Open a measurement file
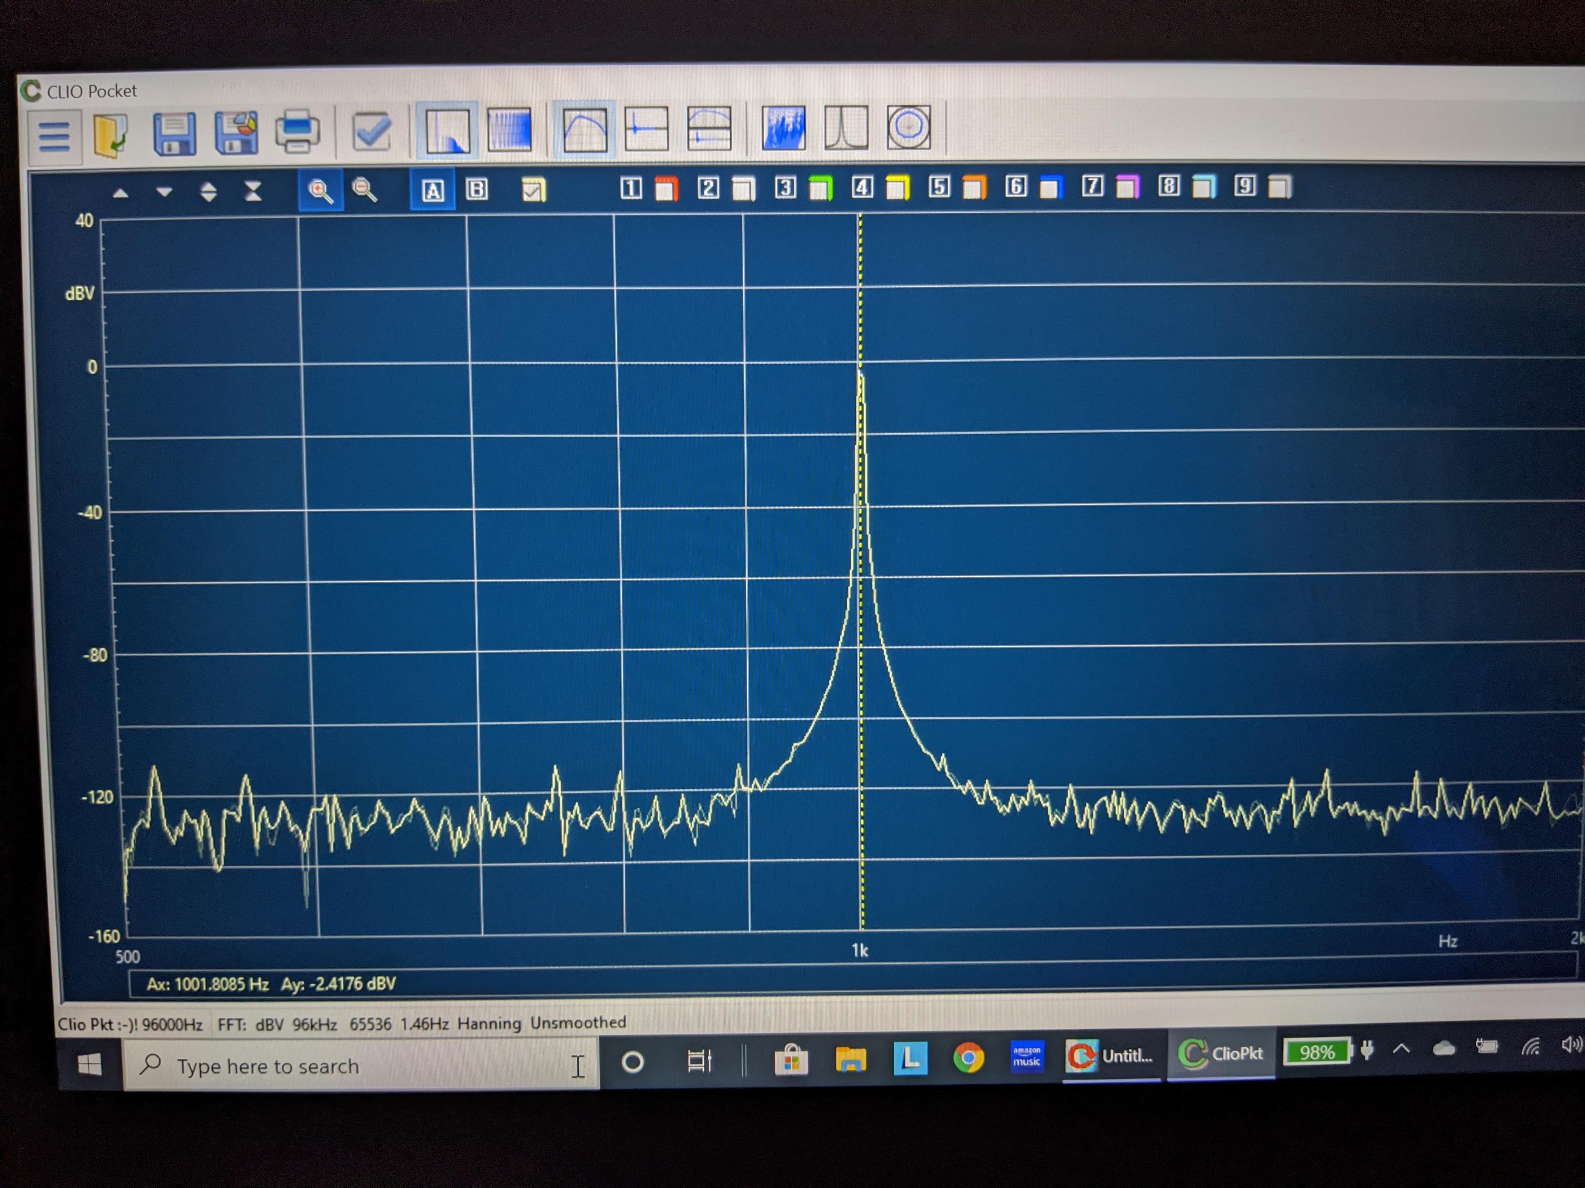1585x1188 pixels. point(111,135)
